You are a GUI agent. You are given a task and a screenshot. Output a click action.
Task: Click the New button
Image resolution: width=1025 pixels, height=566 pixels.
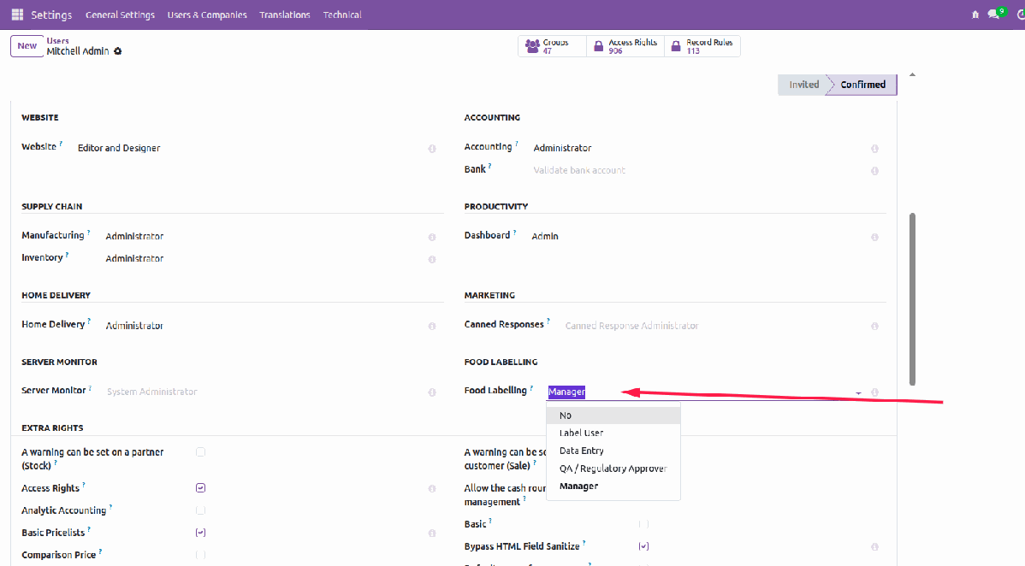[x=27, y=46]
